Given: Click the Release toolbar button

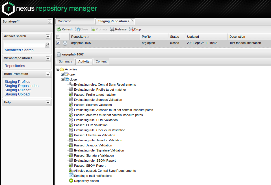Looking at the screenshot, I should 118,29.
